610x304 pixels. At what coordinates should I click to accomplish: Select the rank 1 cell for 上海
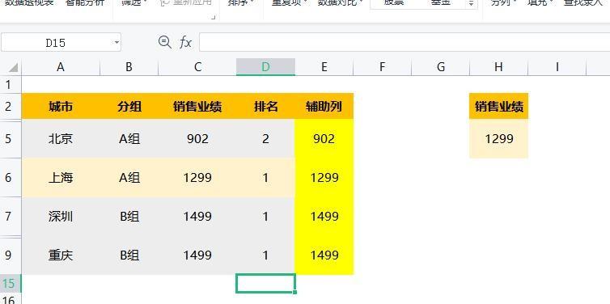265,178
